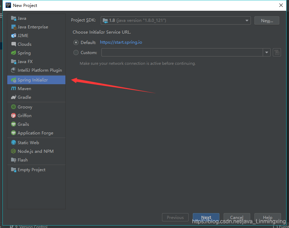
Task: Choose the Java Enterprise icon
Action: tap(13, 27)
